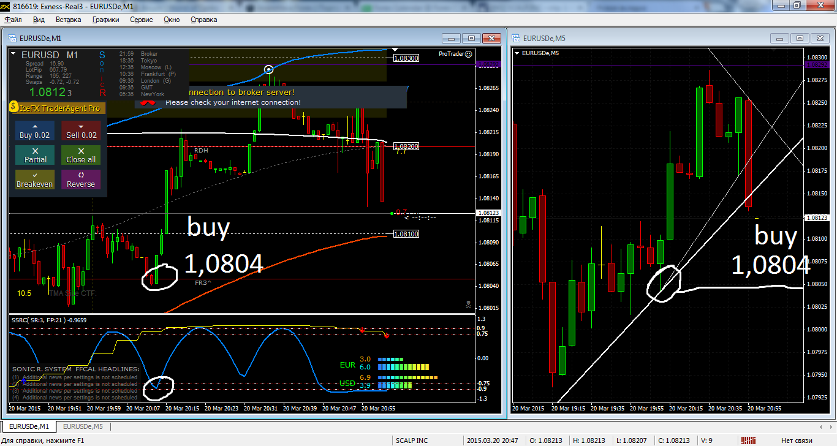Click Please check your internet connection message
Image resolution: width=837 pixels, height=446 pixels.
233,102
